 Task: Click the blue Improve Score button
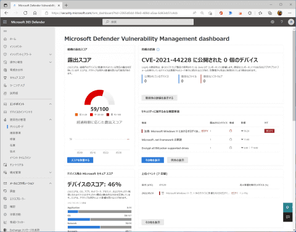[x=80, y=160]
